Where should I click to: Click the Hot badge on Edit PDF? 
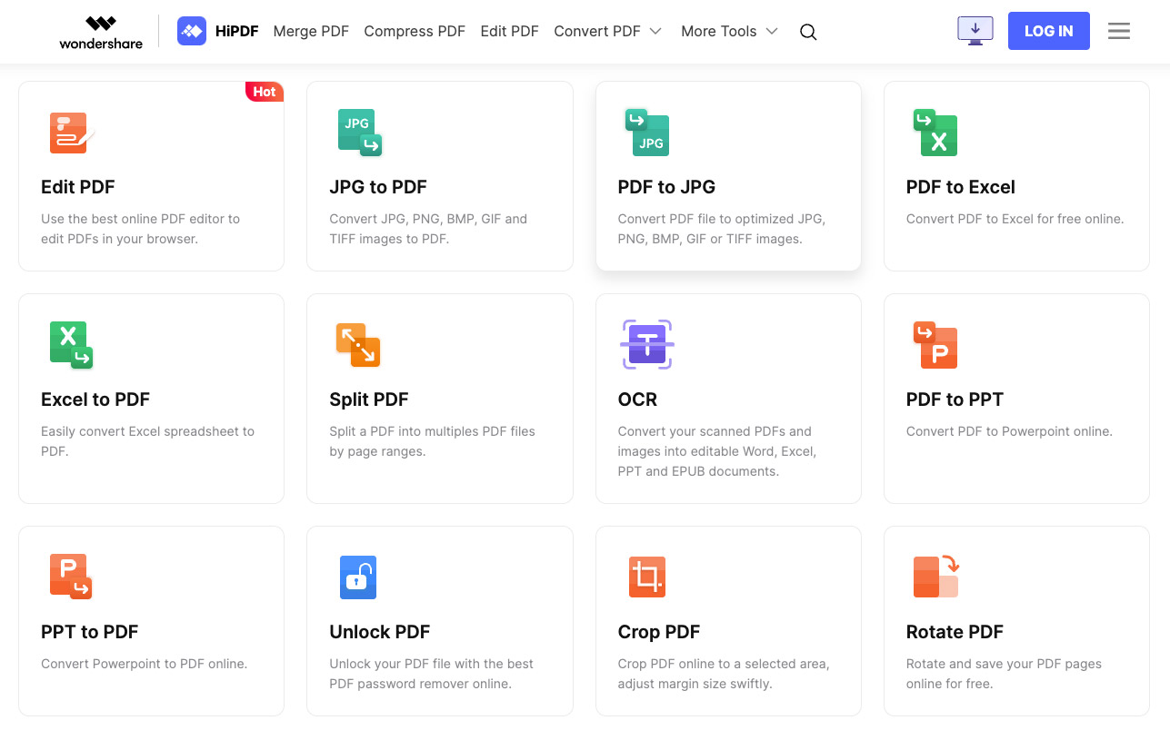(265, 91)
